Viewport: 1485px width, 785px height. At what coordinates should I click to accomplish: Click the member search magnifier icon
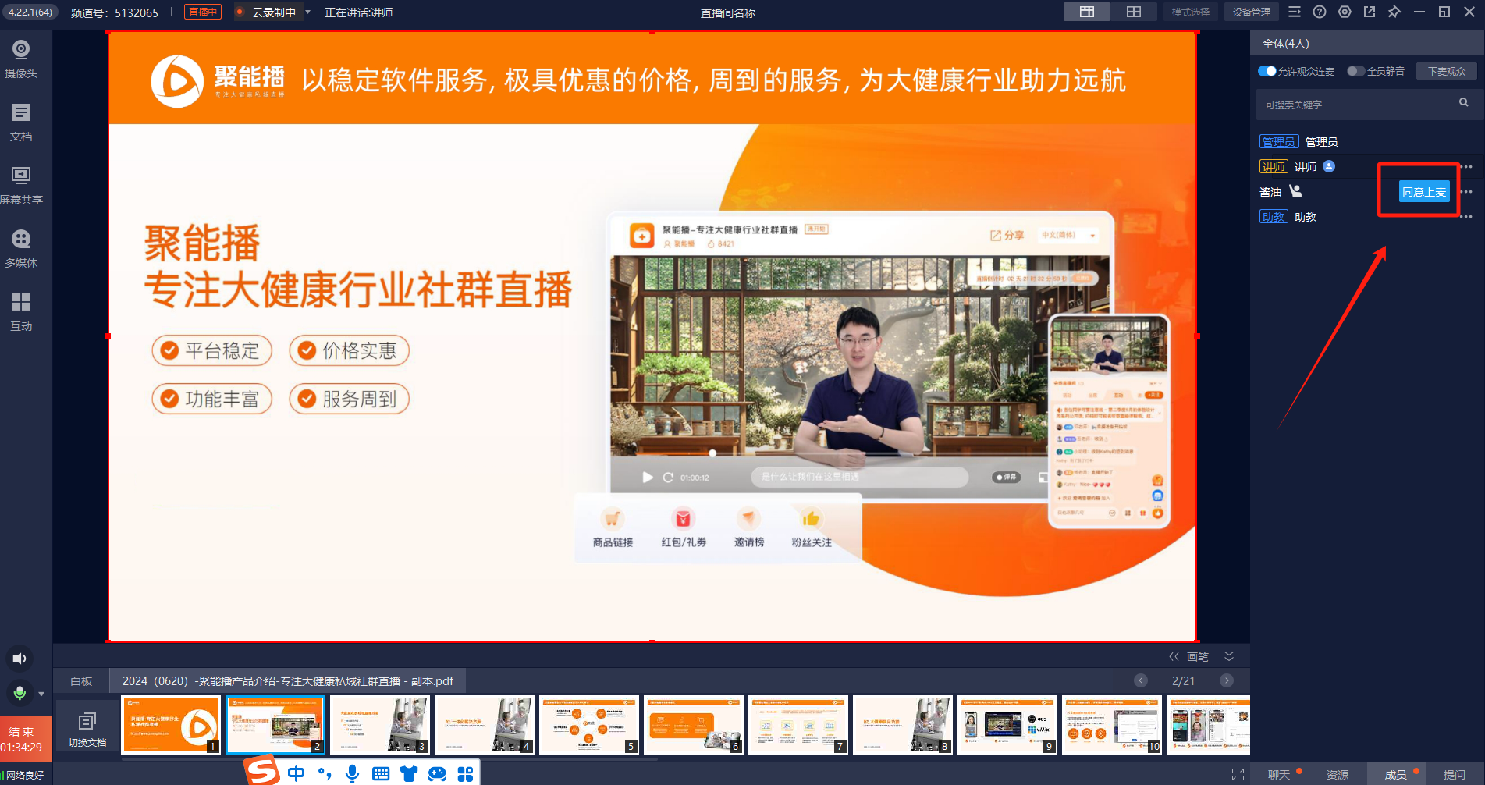coord(1464,102)
